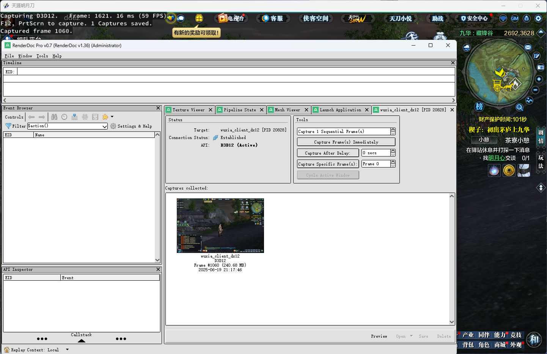Open the game settings gear icon
The height and width of the screenshot is (354, 547).
(538, 18)
